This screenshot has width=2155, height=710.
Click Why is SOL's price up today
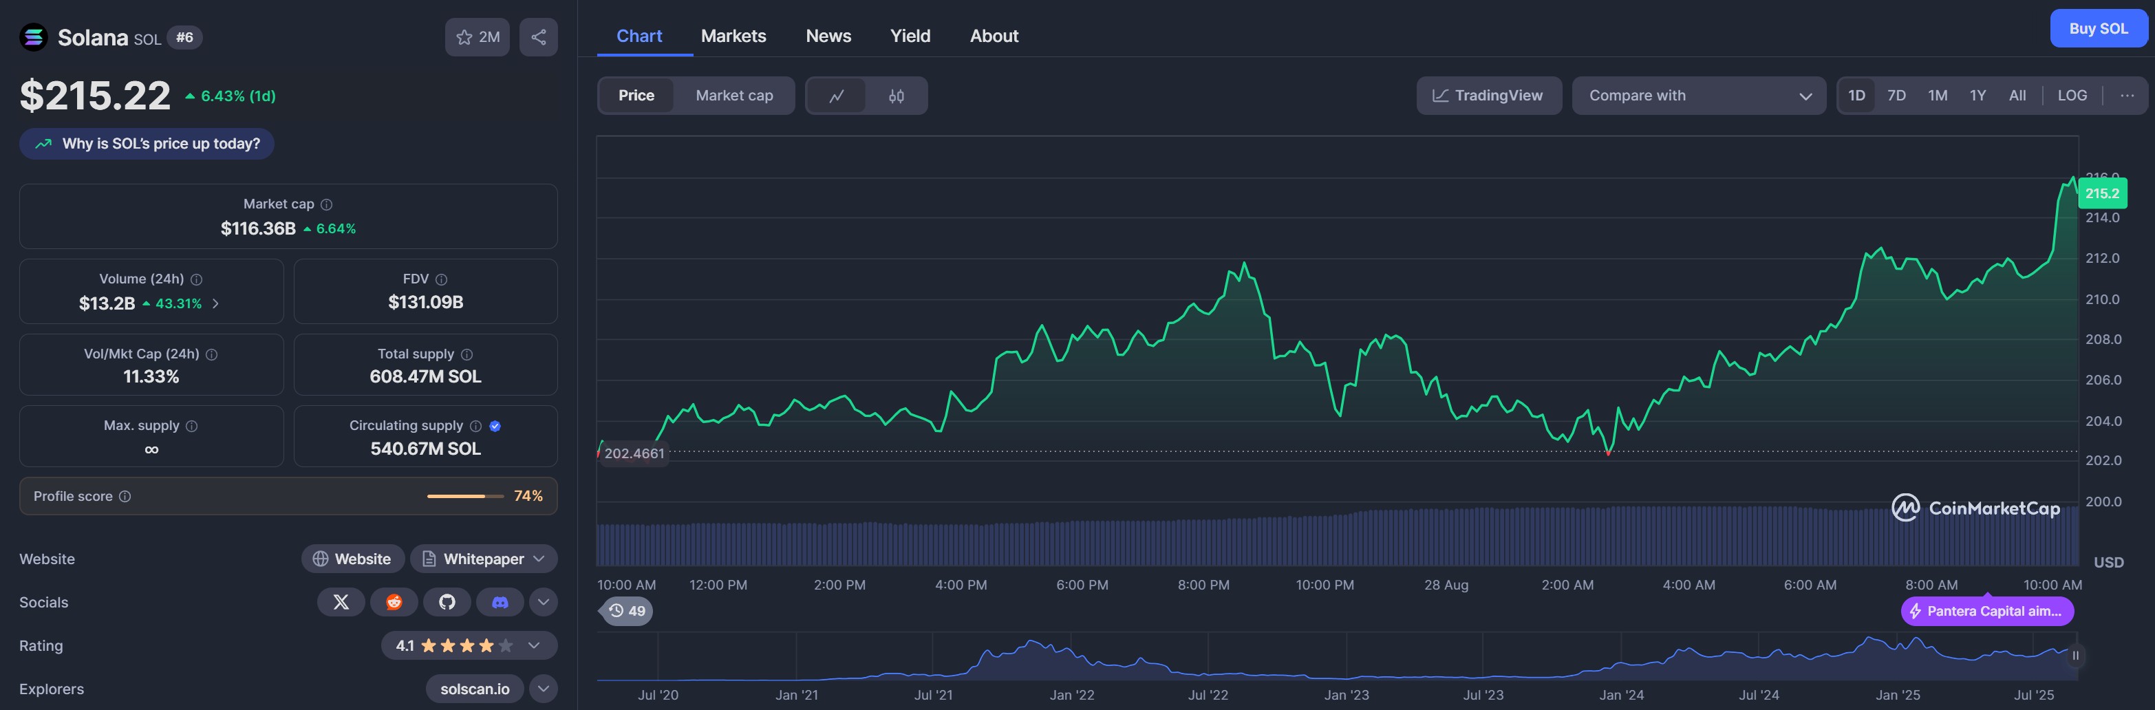tap(147, 144)
